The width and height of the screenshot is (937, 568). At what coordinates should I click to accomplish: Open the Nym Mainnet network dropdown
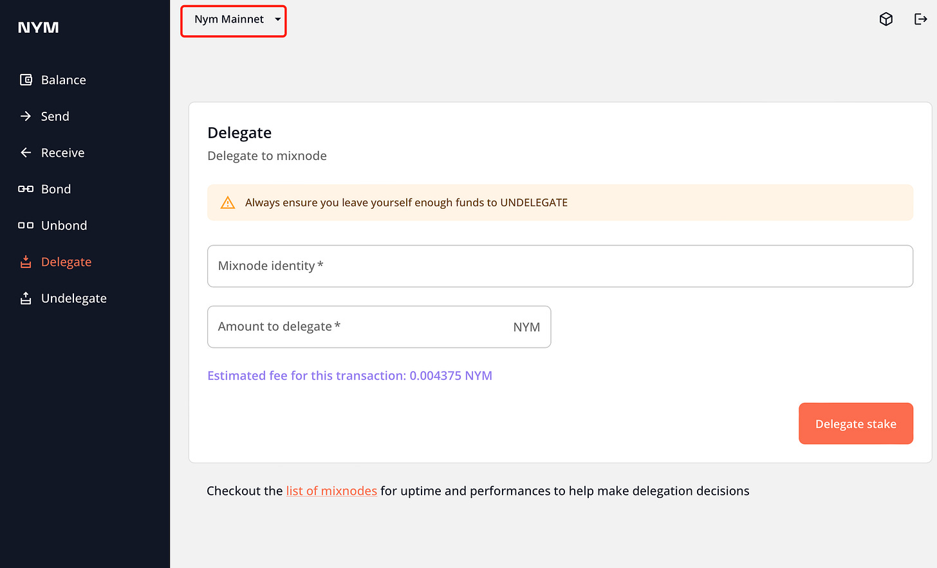[234, 21]
